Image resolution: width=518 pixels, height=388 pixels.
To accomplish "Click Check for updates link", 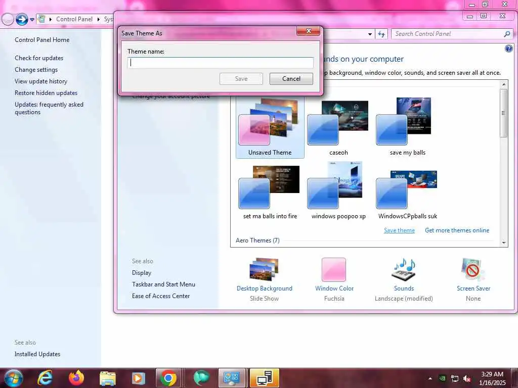I will point(39,58).
